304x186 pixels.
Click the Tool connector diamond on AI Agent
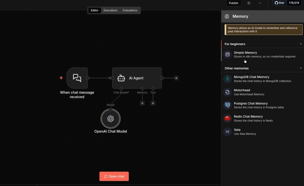pyautogui.click(x=153, y=89)
